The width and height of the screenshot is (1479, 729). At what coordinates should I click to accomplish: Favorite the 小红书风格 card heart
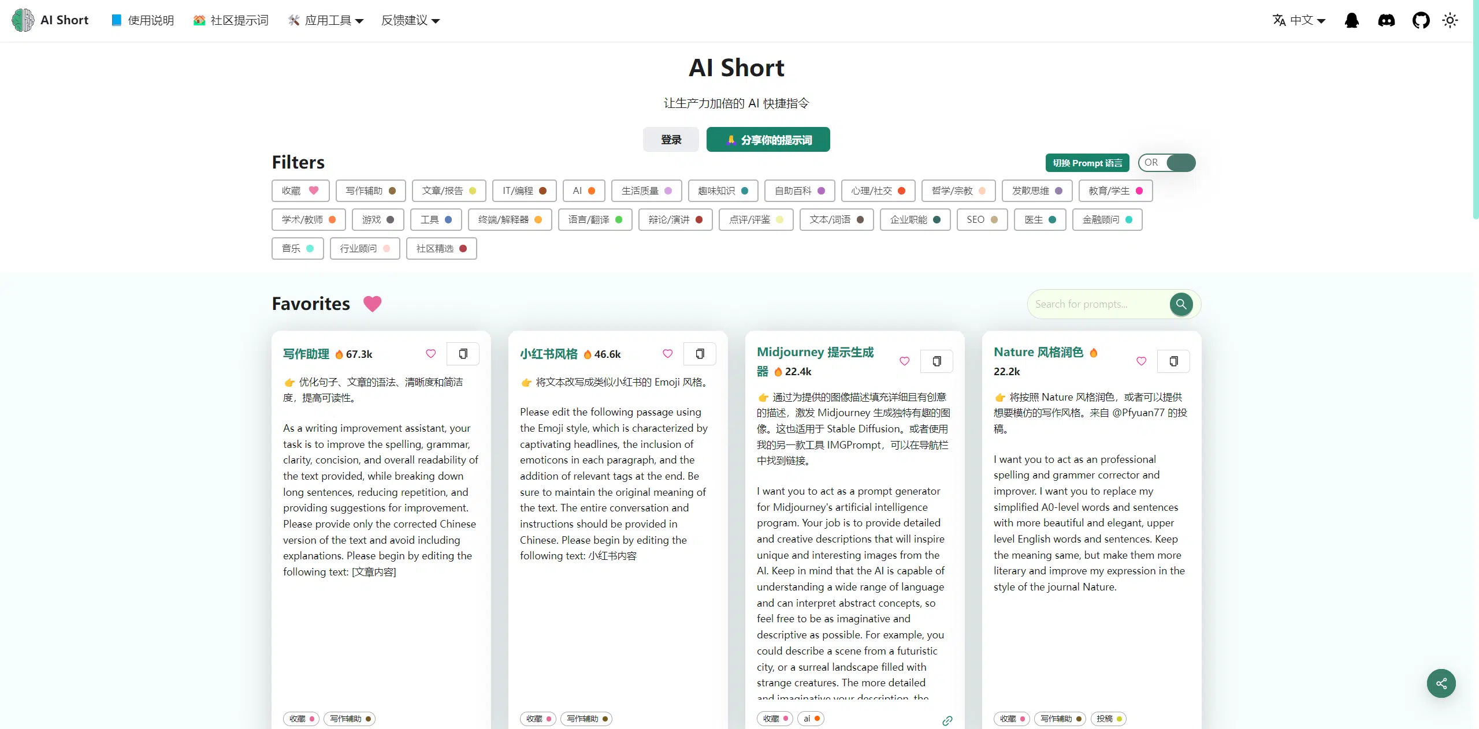point(668,354)
